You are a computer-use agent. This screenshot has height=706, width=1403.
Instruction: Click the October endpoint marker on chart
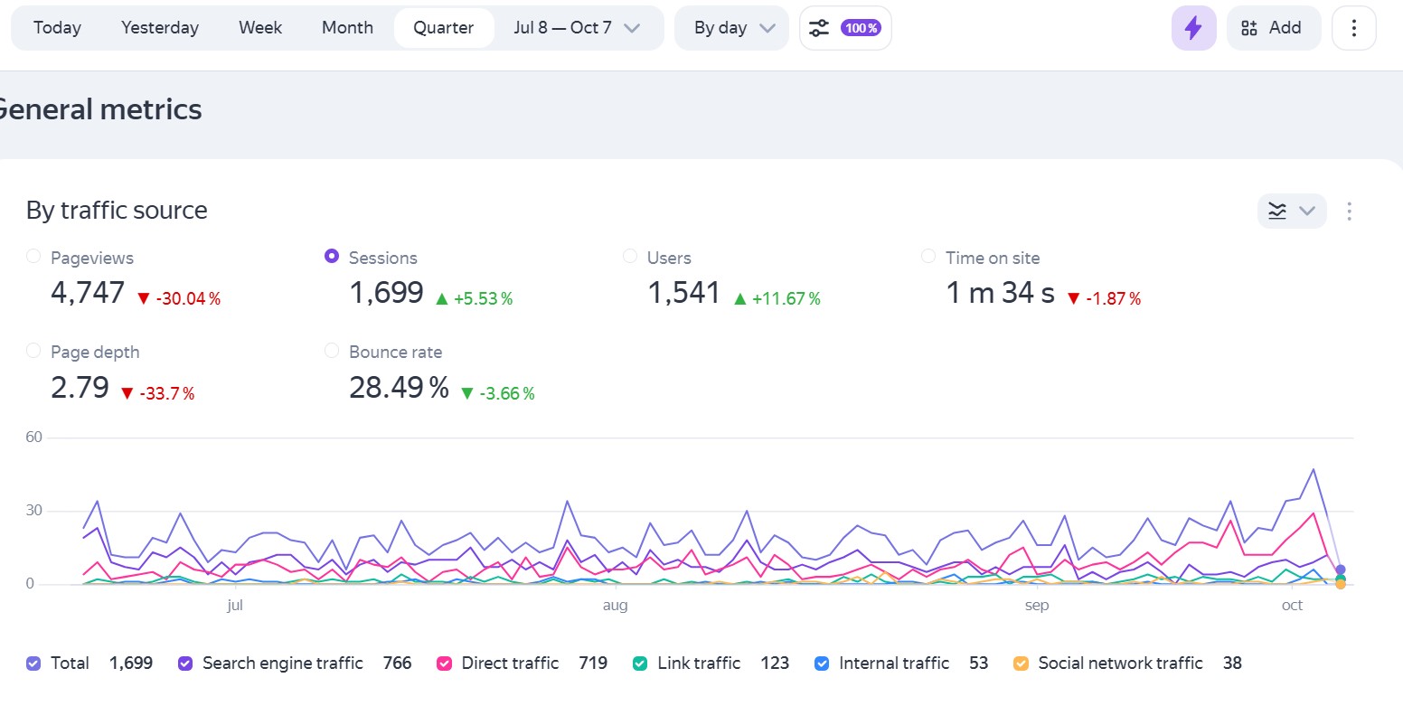tap(1340, 570)
